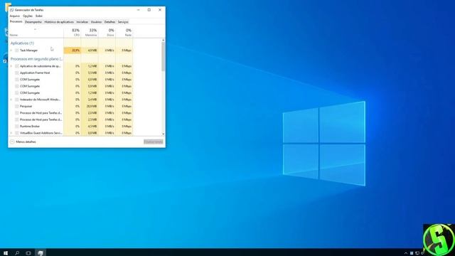
Task: Click the Task Manager process icon
Action: [17, 50]
